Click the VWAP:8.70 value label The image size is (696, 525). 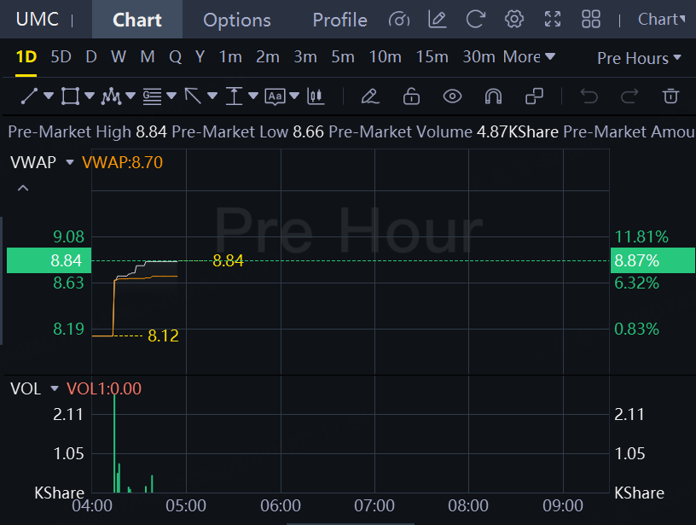coord(123,162)
